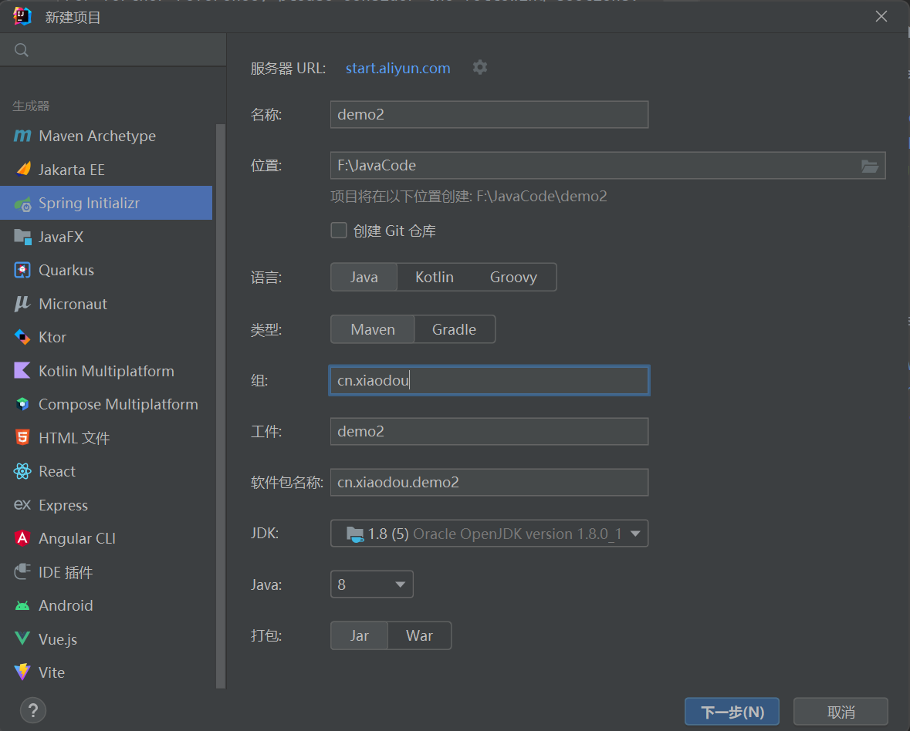Click the React atom icon

22,471
